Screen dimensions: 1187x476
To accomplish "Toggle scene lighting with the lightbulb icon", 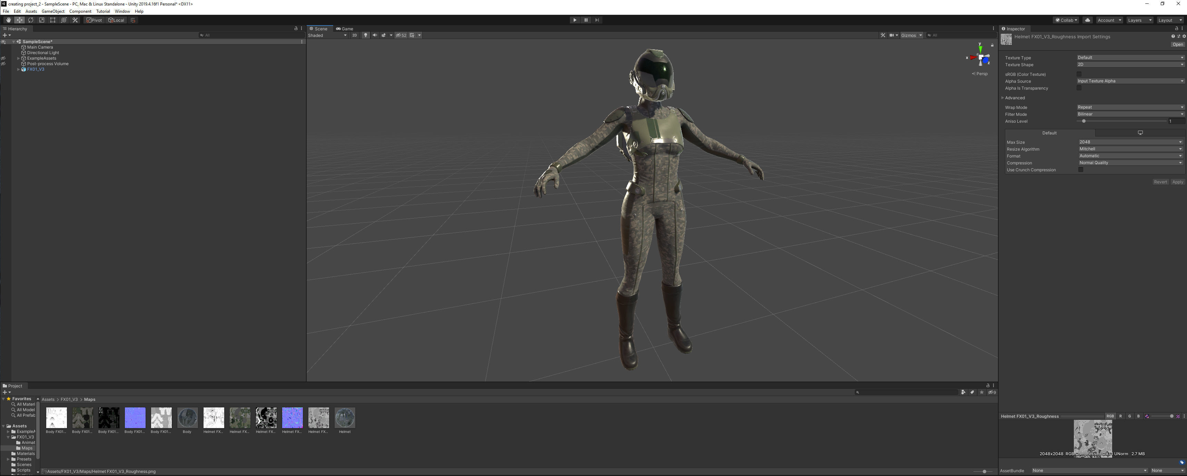I will click(x=365, y=36).
